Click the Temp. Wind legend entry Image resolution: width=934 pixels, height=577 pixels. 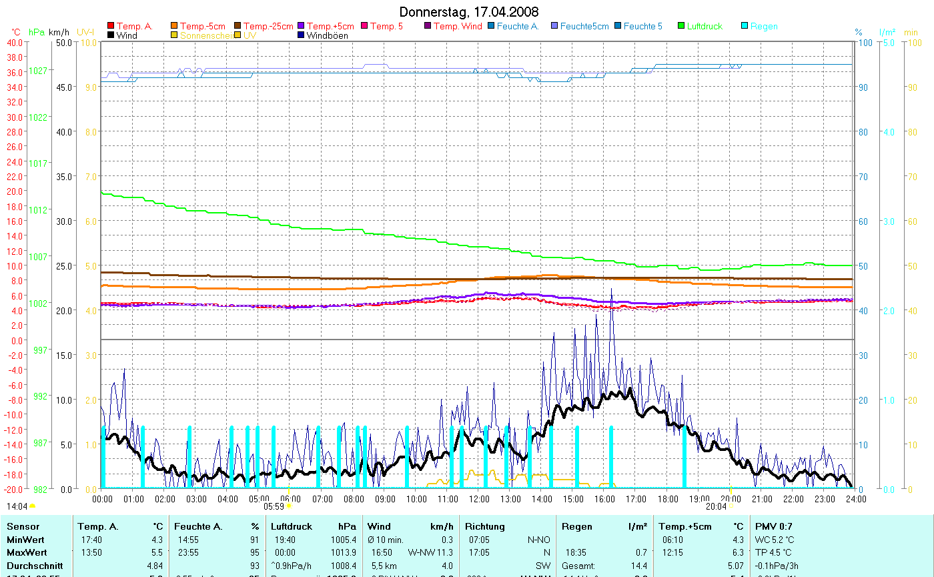[x=457, y=27]
